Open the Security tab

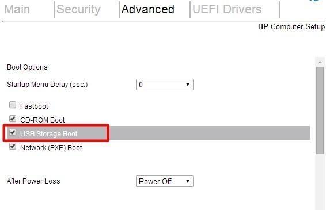tap(78, 9)
